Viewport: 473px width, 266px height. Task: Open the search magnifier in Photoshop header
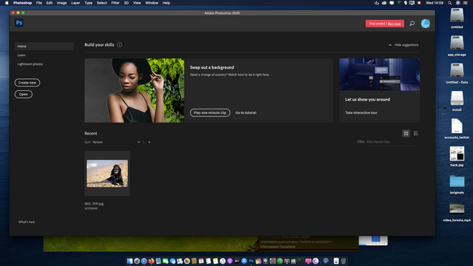pos(412,24)
